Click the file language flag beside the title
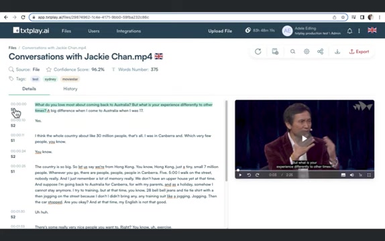 point(158,56)
